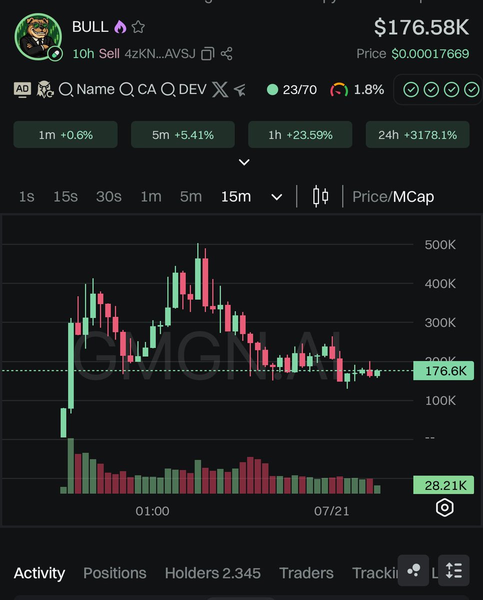Click the pill badge on the avatar
Screen dimensions: 483x600
point(56,54)
